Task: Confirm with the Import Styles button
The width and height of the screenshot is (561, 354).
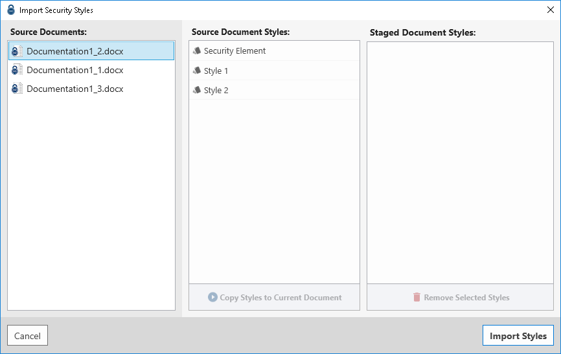Action: (518, 336)
